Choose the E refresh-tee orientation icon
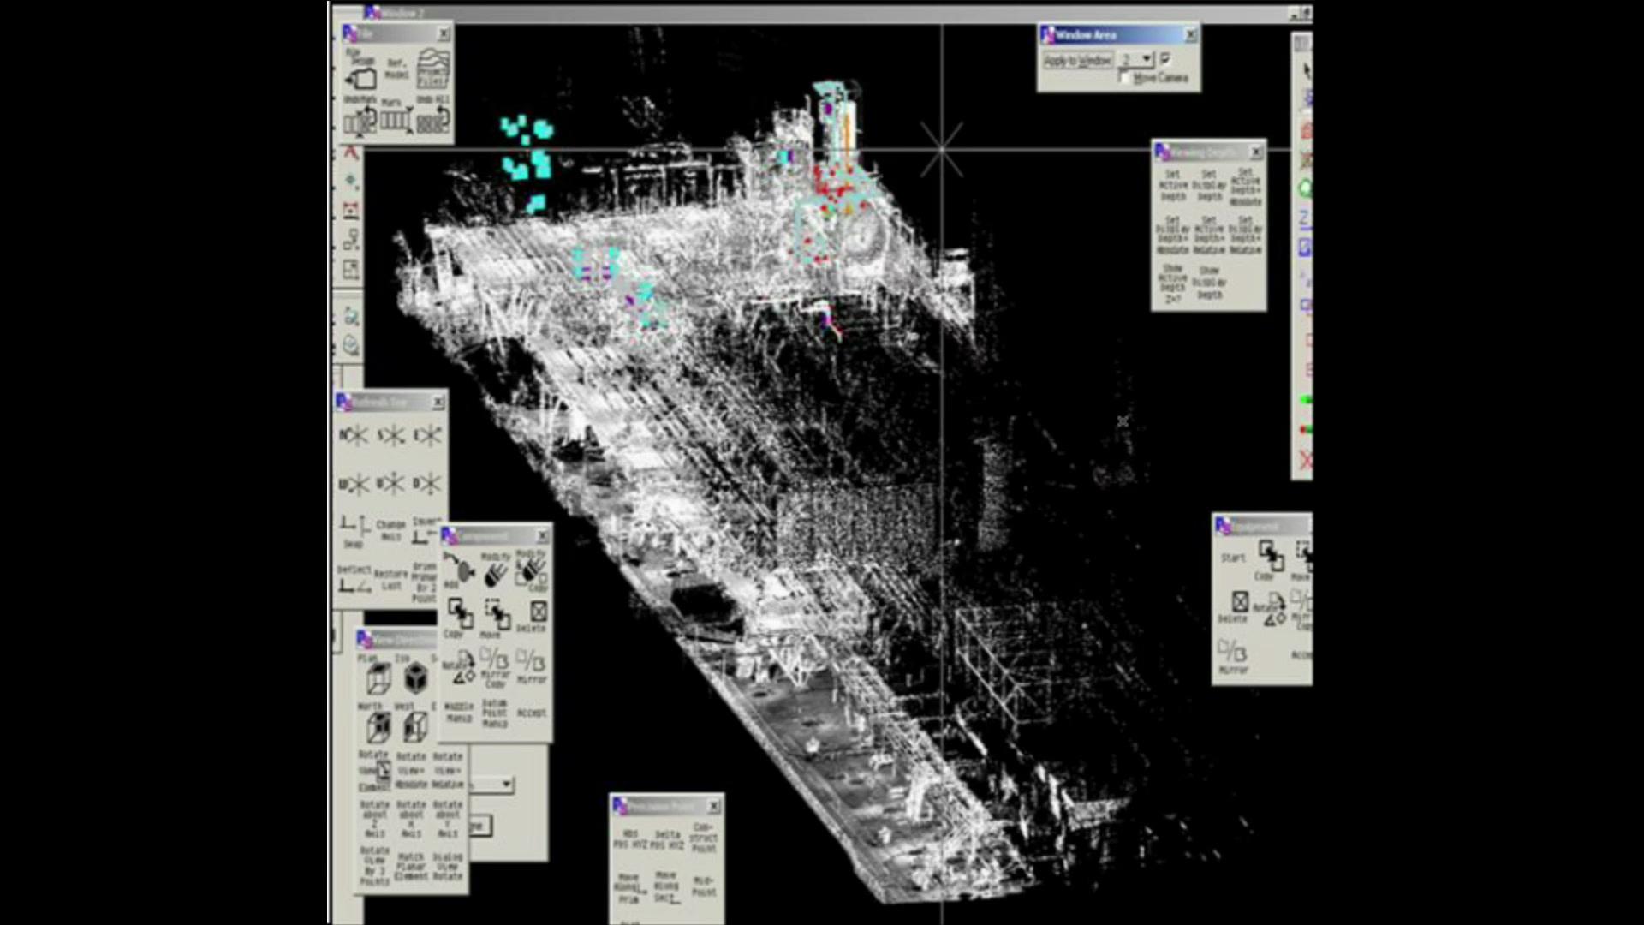 click(x=427, y=436)
